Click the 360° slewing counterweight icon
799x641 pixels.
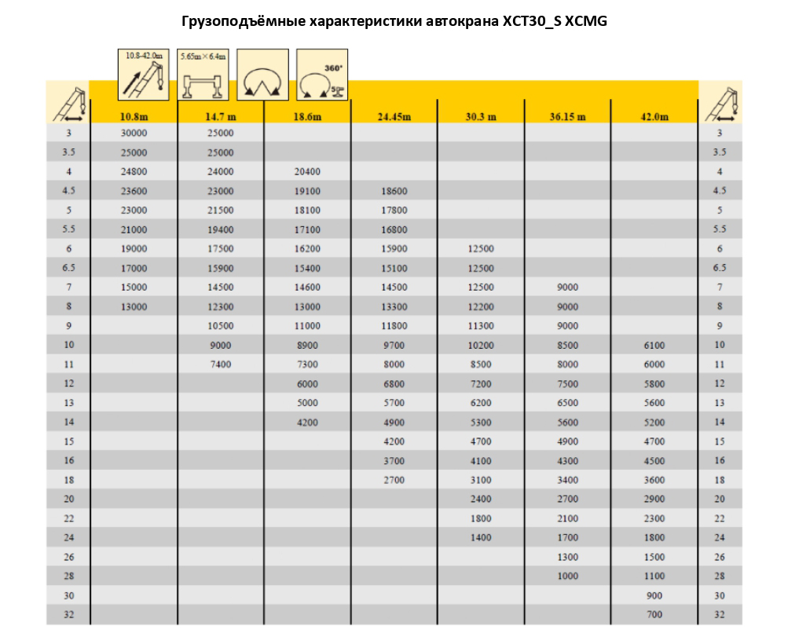(x=322, y=75)
